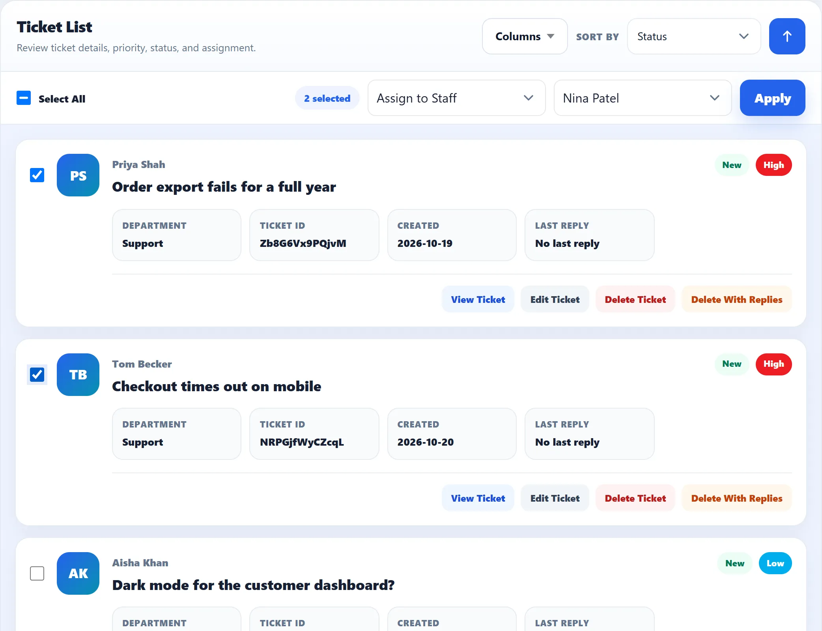This screenshot has height=631, width=822.
Task: Delete Priya Shah's ticket with replies
Action: [736, 299]
